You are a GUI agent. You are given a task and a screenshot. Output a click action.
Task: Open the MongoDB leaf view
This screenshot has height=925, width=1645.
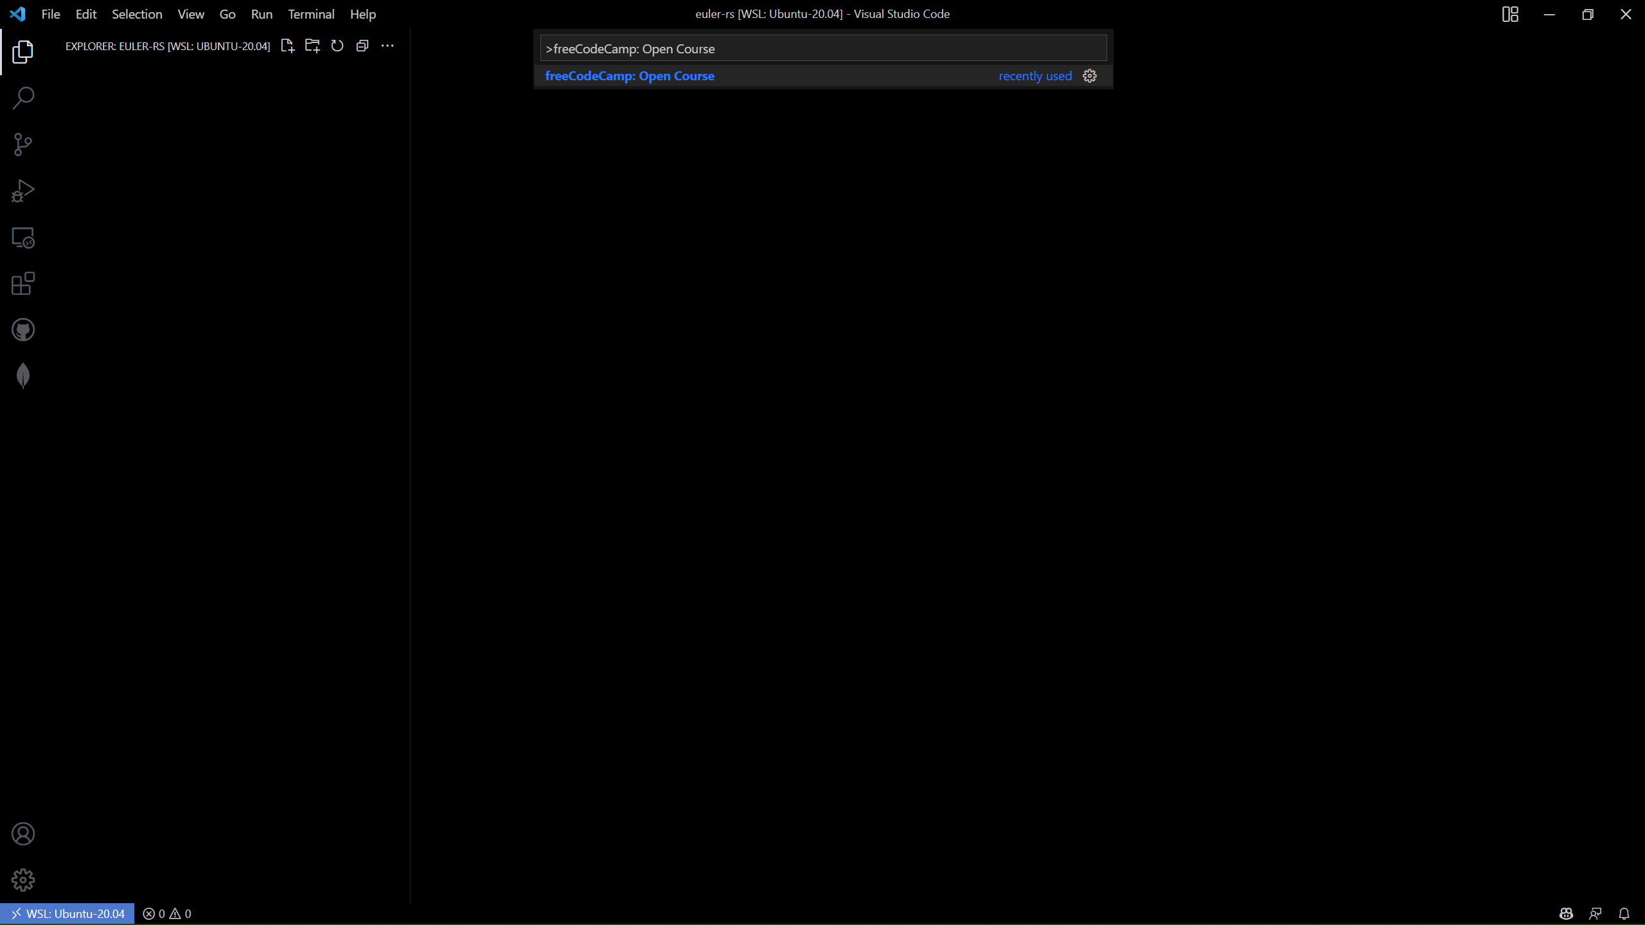[x=23, y=376]
